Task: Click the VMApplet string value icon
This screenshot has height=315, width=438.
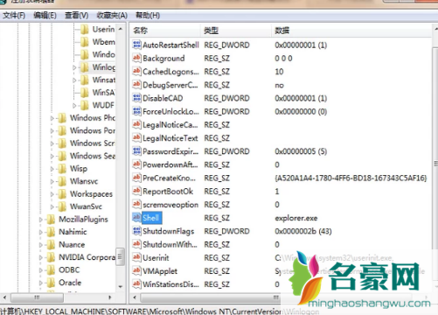Action: click(136, 271)
